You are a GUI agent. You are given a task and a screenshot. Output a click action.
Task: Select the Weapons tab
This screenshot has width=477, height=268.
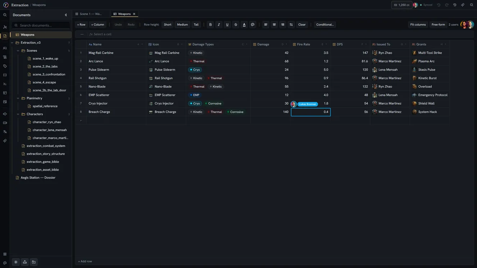pyautogui.click(x=124, y=14)
